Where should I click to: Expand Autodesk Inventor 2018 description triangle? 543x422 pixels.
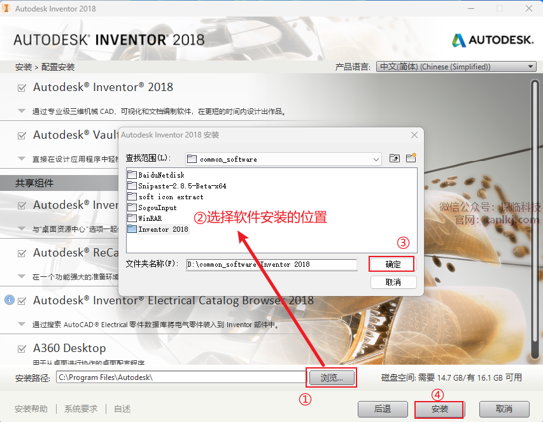(x=22, y=111)
